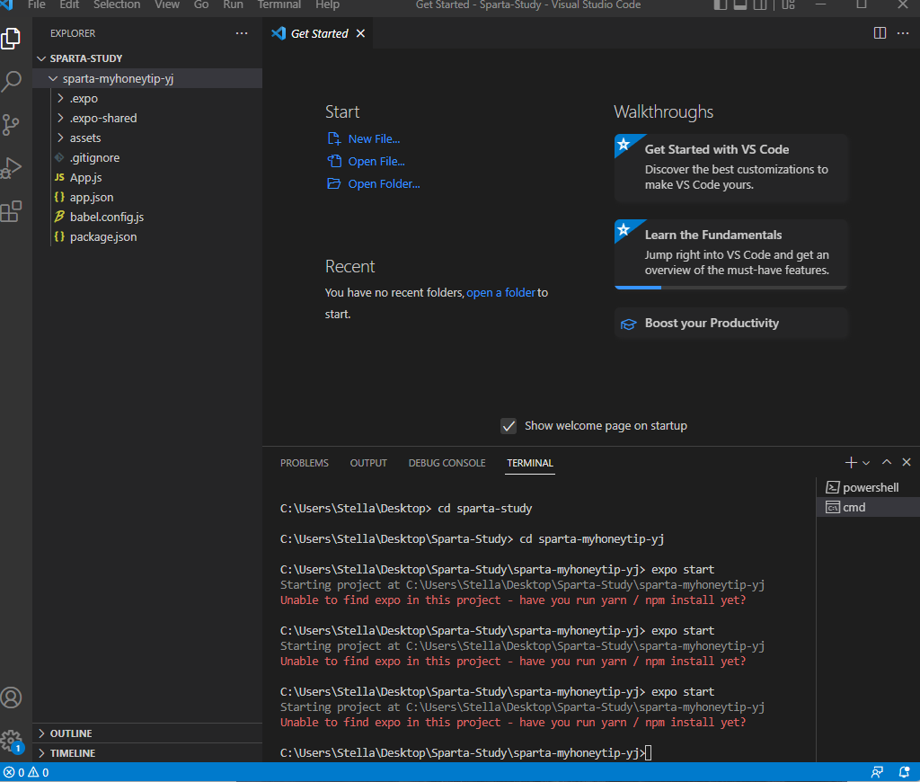Select the powershell terminal instance
Image resolution: width=920 pixels, height=782 pixels.
point(868,487)
